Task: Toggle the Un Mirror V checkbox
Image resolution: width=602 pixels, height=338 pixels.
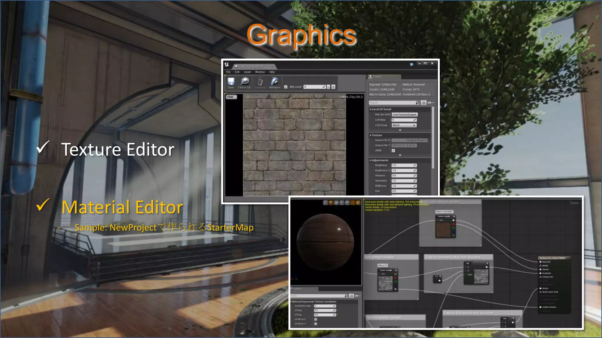Action: click(x=316, y=324)
